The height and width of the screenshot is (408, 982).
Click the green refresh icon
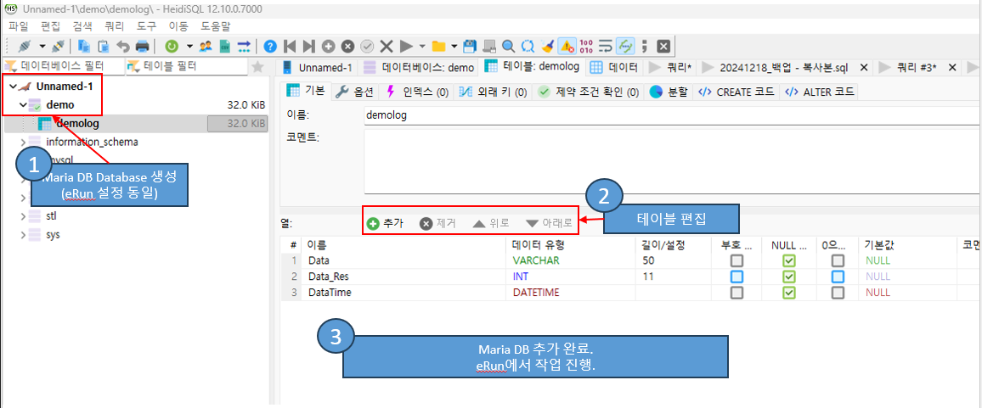click(x=171, y=46)
